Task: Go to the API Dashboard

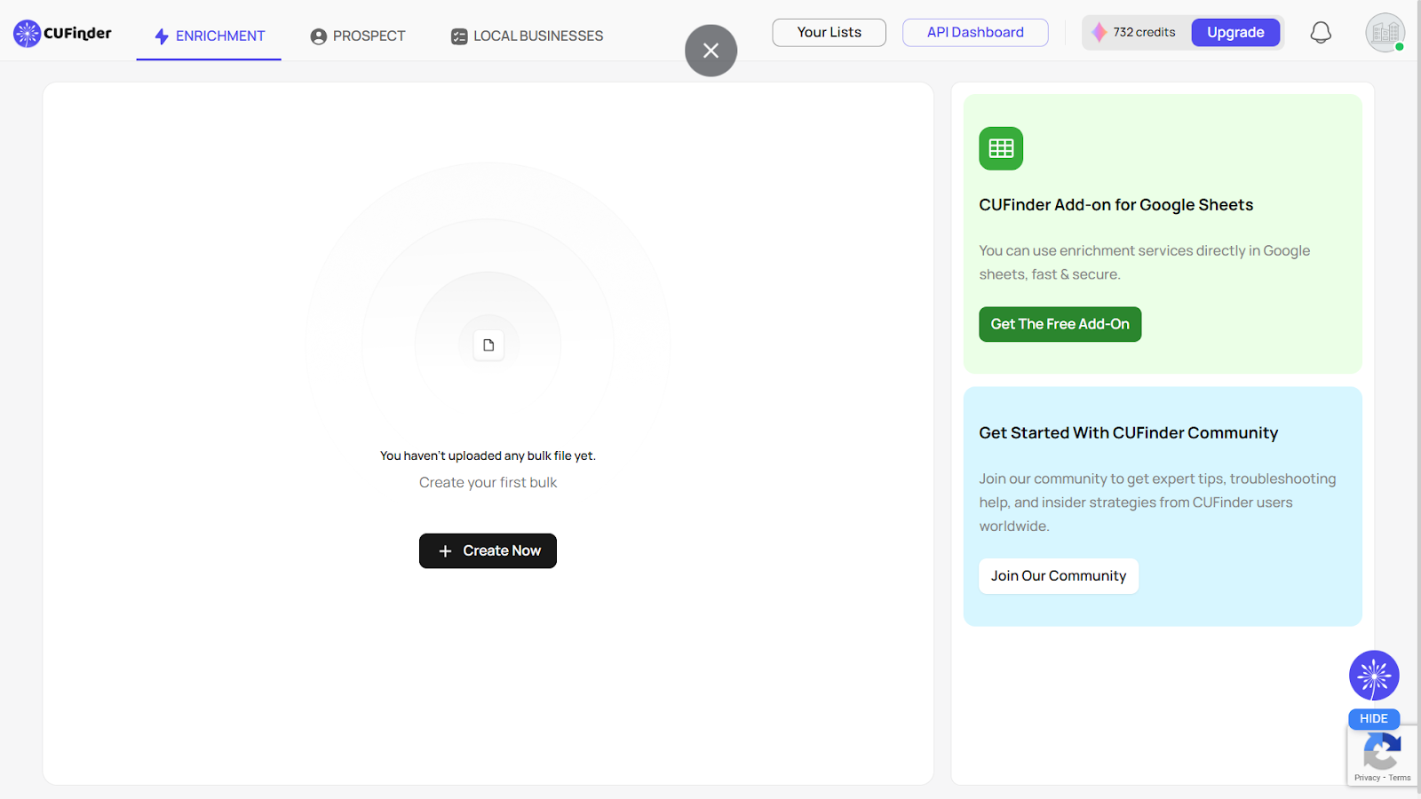Action: pyautogui.click(x=975, y=32)
